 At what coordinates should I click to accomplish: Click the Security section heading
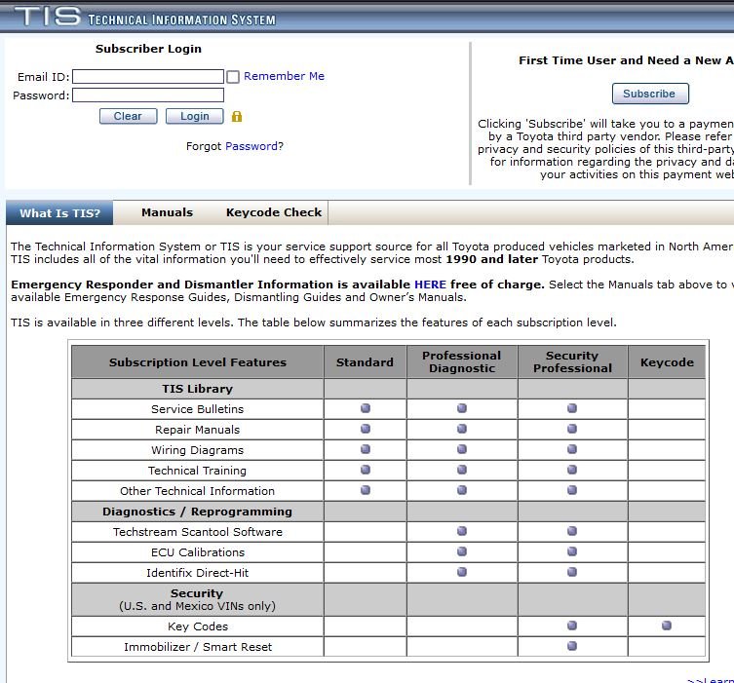click(x=197, y=593)
